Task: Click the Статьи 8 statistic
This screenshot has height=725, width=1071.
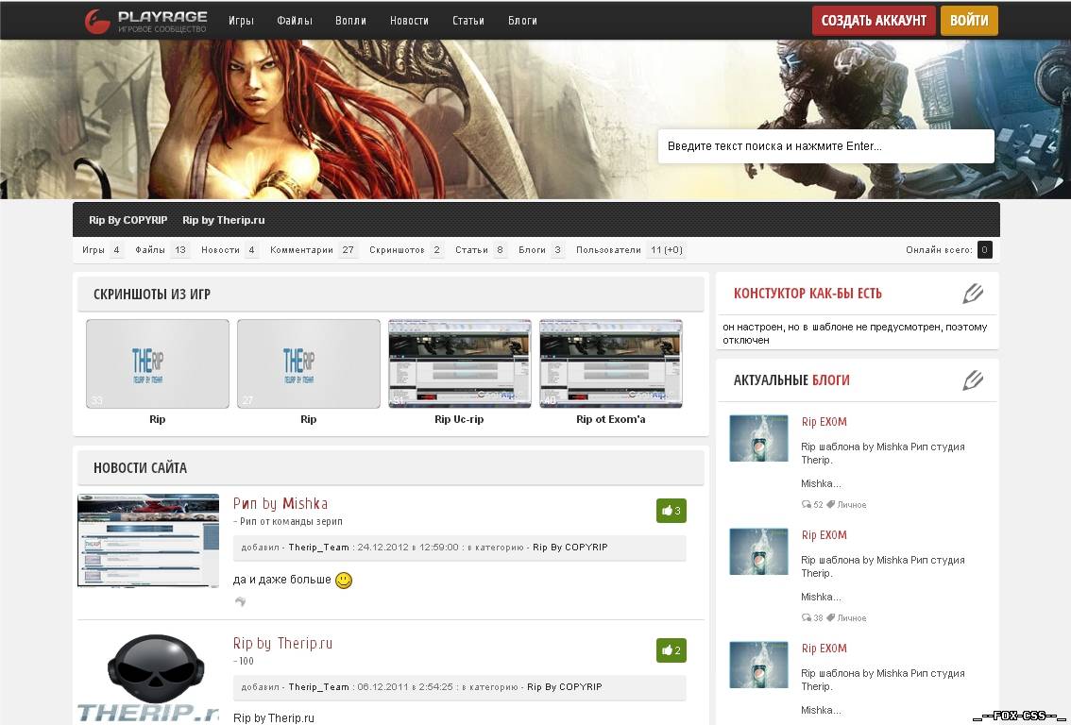Action: [x=481, y=250]
